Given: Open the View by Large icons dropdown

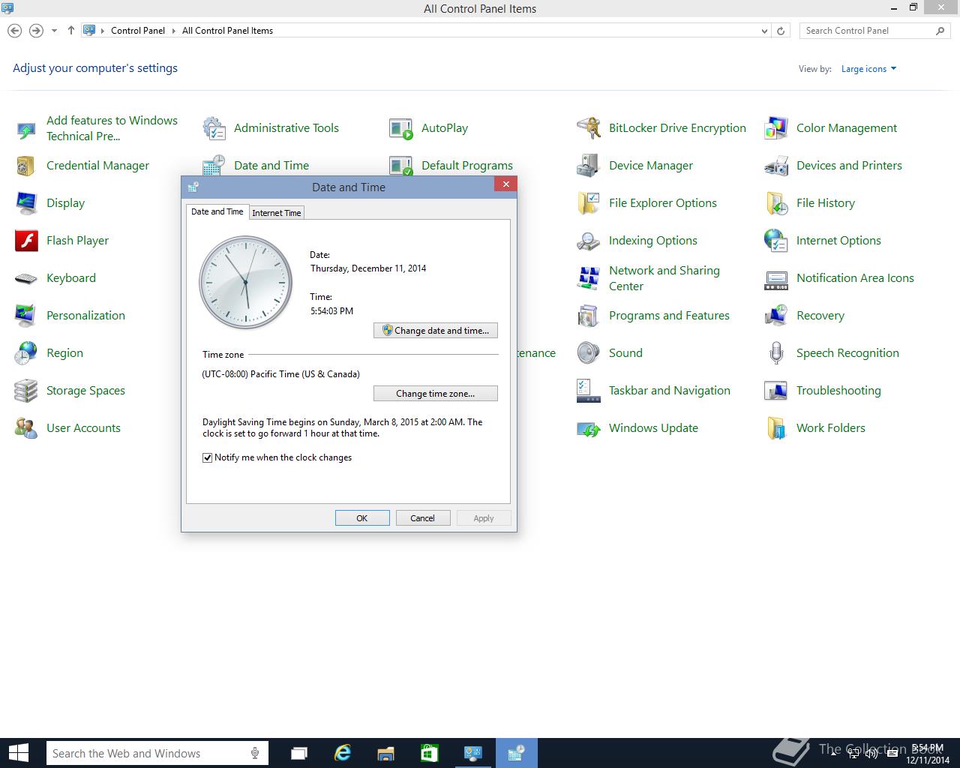Looking at the screenshot, I should (x=868, y=69).
